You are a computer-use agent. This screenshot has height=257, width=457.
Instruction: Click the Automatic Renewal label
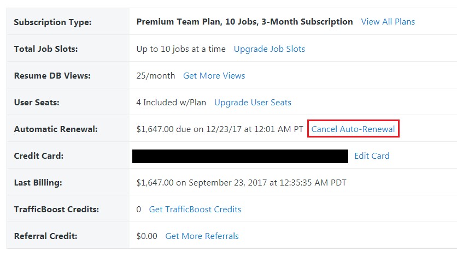click(x=55, y=129)
